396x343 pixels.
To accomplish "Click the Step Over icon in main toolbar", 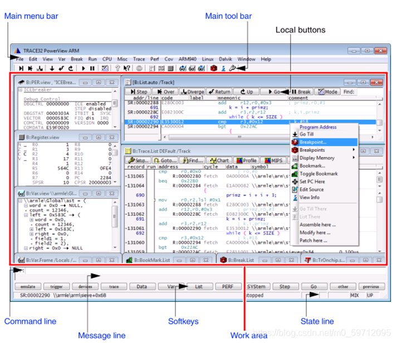I will pyautogui.click(x=31, y=68).
